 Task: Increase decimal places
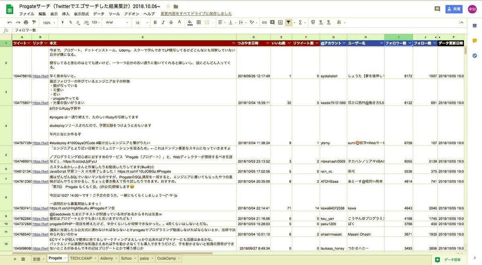pos(86,22)
